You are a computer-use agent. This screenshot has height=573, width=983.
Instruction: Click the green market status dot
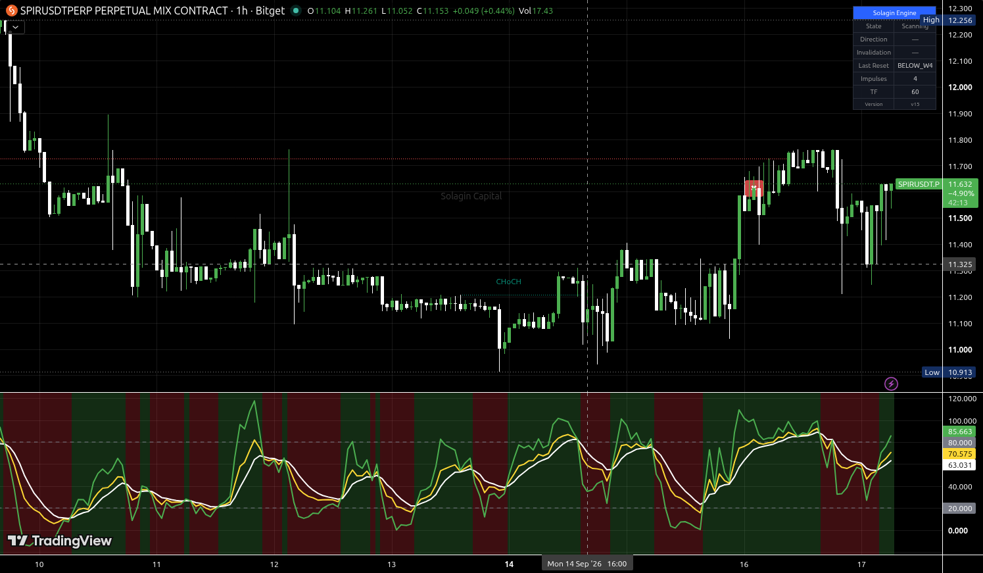point(296,11)
